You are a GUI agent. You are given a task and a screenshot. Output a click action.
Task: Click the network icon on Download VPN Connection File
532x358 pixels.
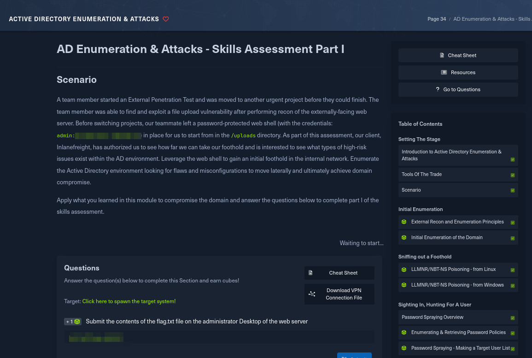click(312, 294)
